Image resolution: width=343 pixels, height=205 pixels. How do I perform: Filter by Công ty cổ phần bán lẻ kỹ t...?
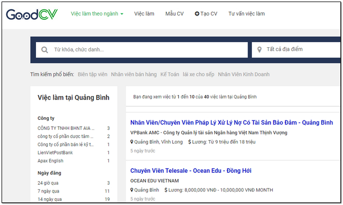coord(73,144)
